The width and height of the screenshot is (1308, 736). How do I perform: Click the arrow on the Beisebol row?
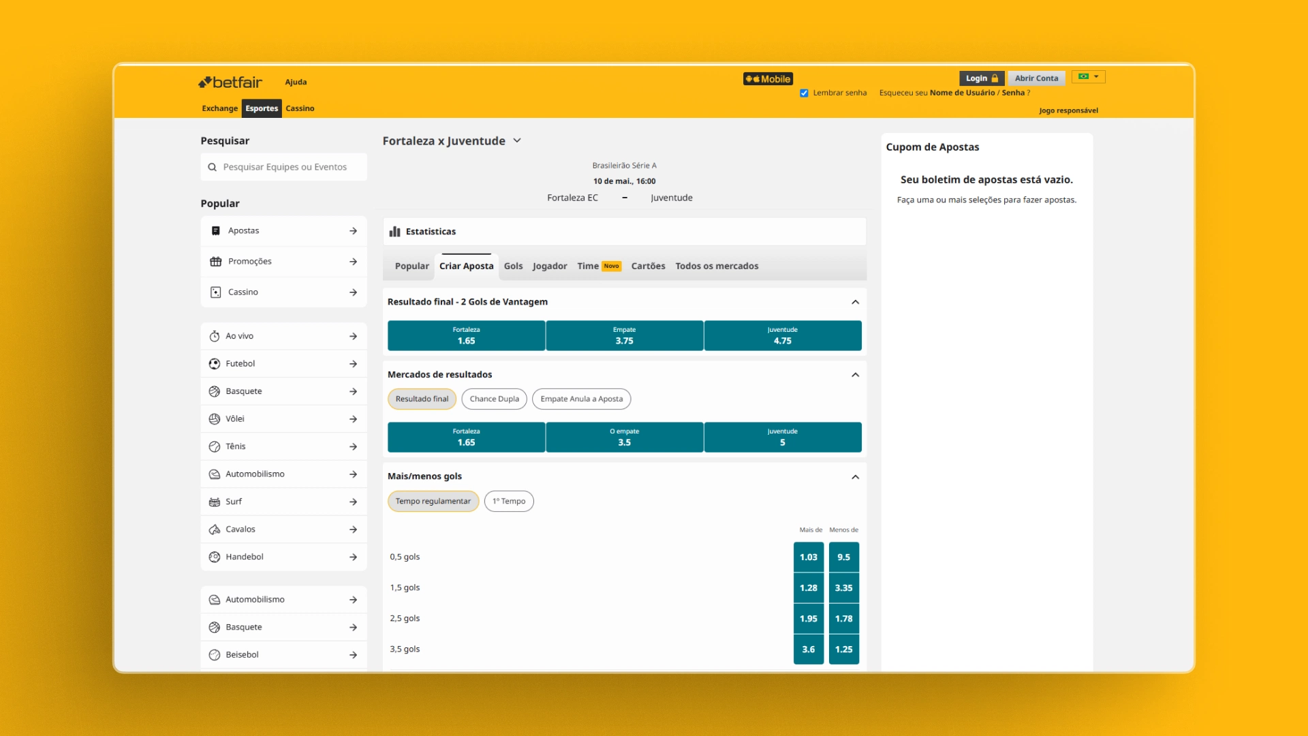coord(353,655)
